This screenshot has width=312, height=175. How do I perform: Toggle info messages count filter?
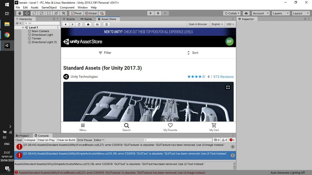point(217,140)
